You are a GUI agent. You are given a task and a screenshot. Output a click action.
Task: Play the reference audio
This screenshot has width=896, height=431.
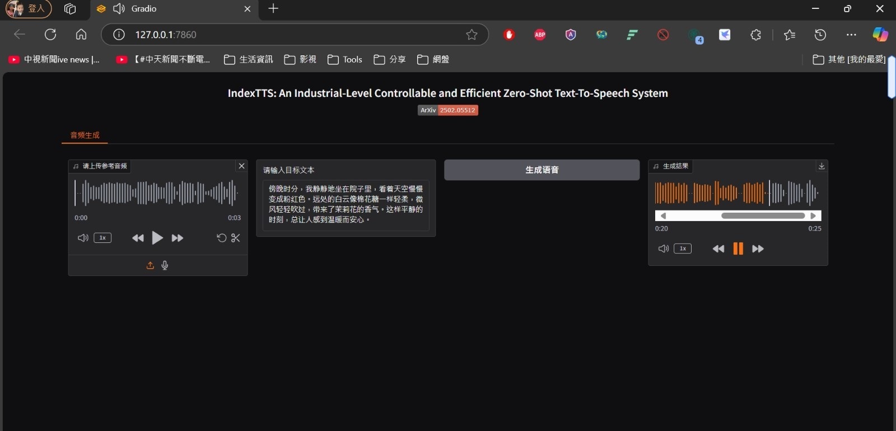(x=157, y=238)
